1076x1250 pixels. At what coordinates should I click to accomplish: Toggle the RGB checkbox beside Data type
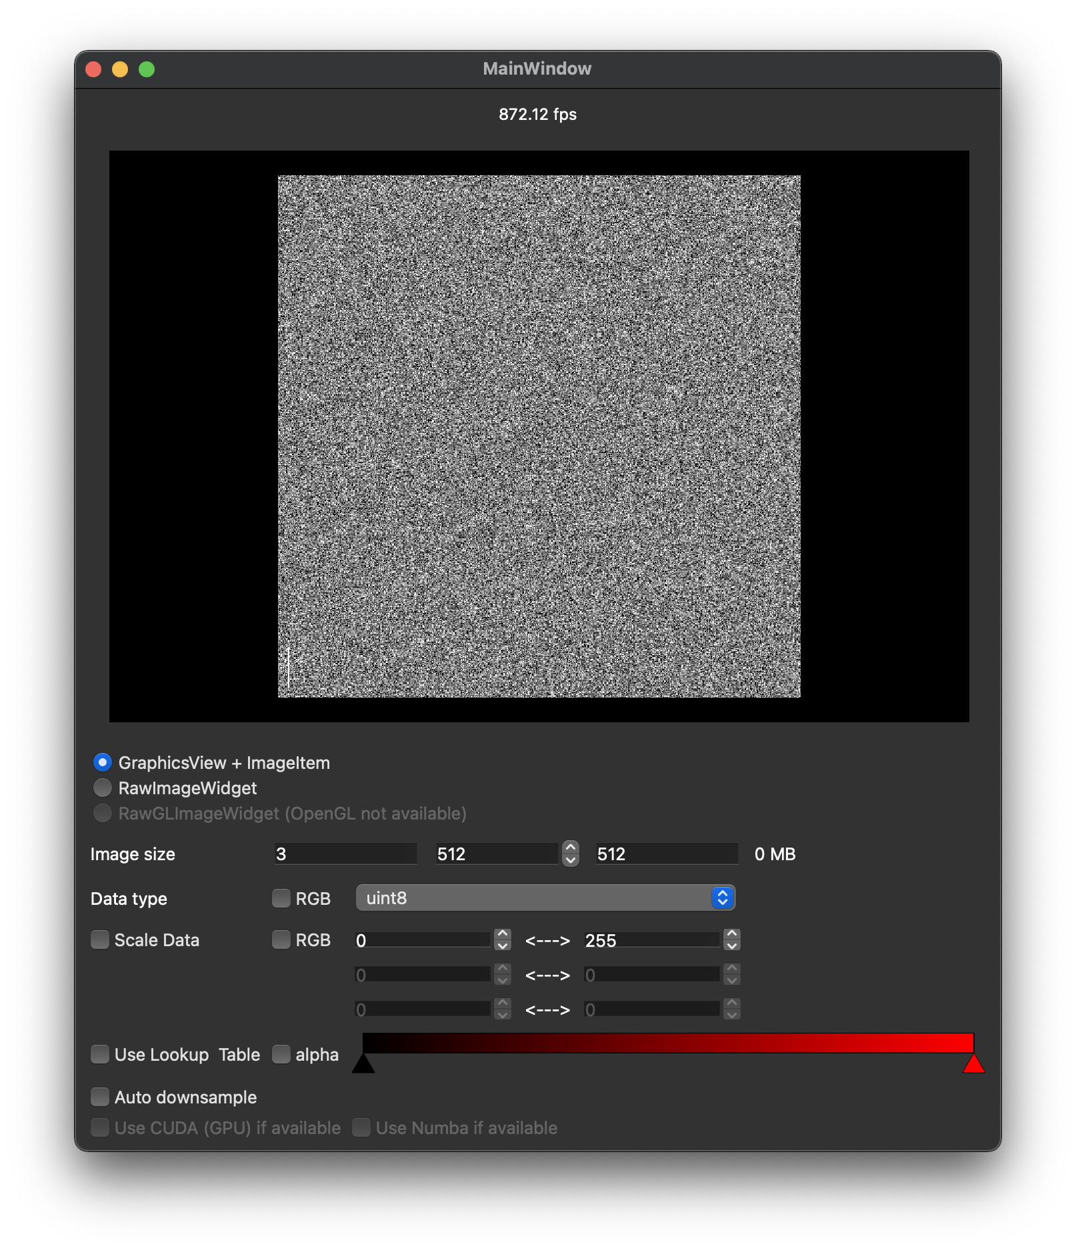(281, 898)
